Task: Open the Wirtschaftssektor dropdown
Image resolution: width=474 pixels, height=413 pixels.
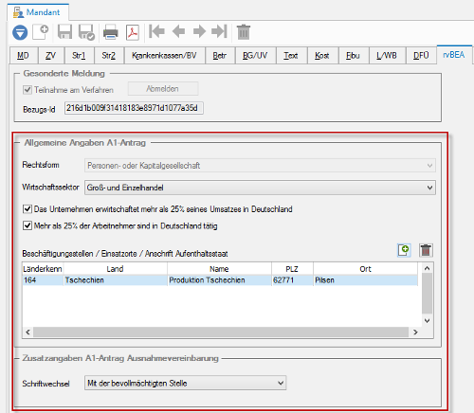Action: click(260, 188)
